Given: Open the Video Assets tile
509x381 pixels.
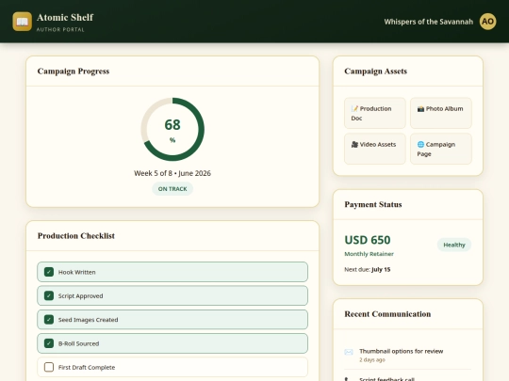Looking at the screenshot, I should (375, 149).
